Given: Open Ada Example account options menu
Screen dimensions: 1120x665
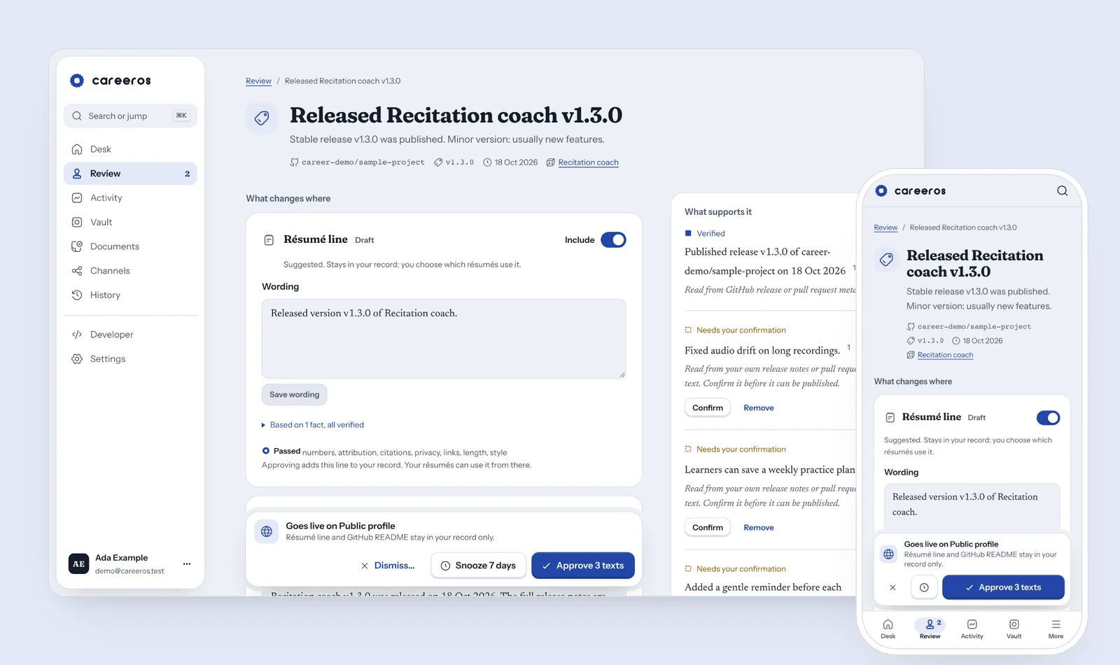Looking at the screenshot, I should 187,563.
